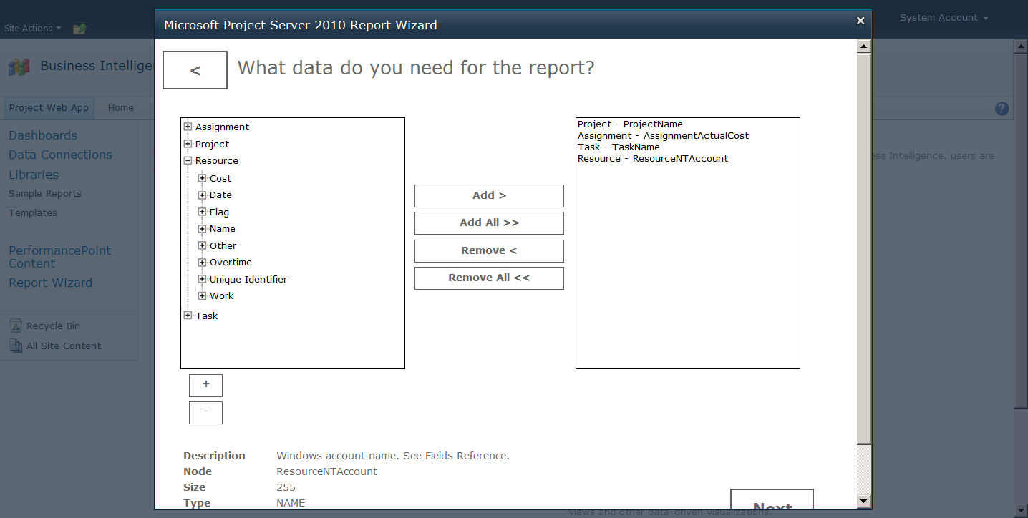Click dialog scrollbar down arrow

(x=864, y=502)
